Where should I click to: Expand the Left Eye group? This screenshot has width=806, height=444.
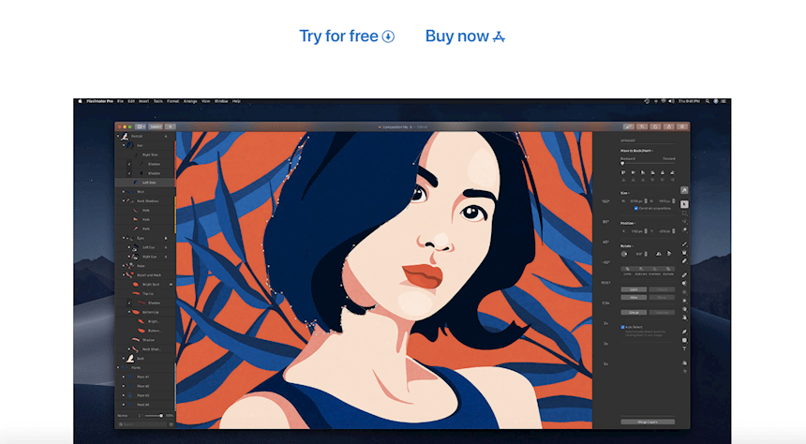[129, 247]
